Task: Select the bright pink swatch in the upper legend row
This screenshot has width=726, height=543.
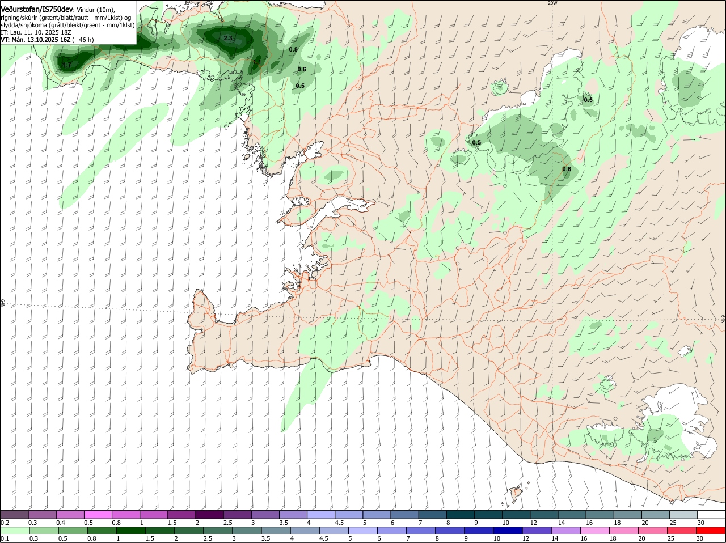Action: tap(98, 515)
